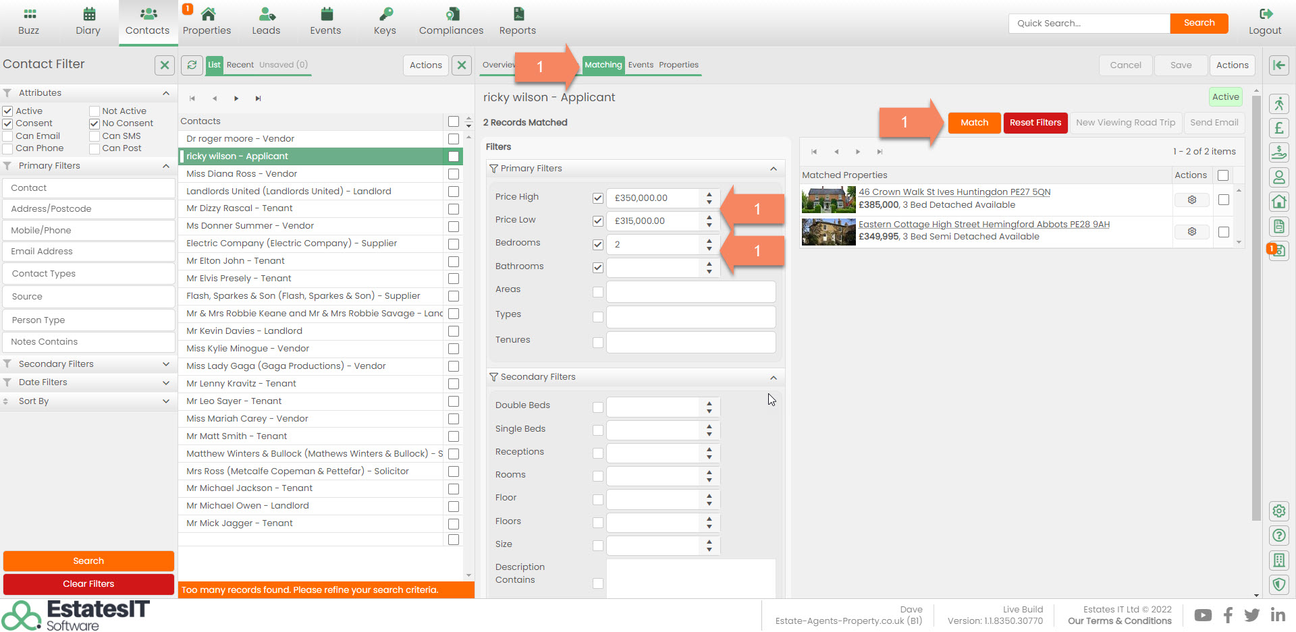The height and width of the screenshot is (632, 1296).
Task: Open Eastern Cottage High Street property link
Action: tap(983, 225)
